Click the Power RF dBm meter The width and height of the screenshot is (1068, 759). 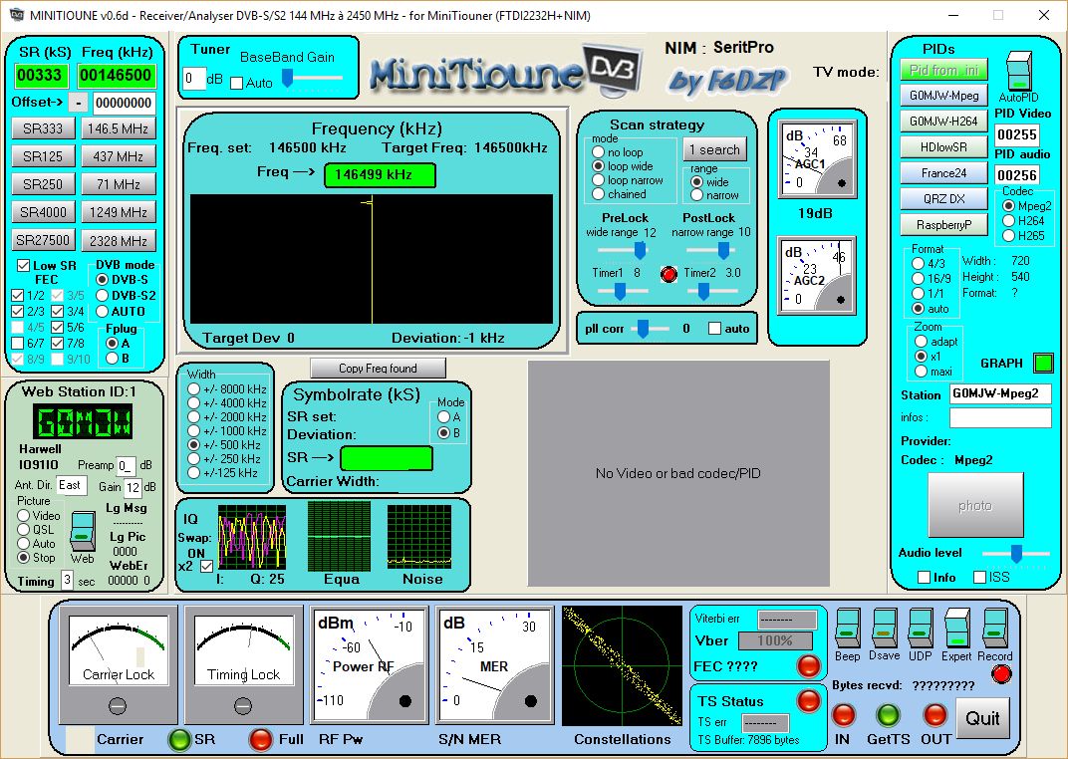370,664
